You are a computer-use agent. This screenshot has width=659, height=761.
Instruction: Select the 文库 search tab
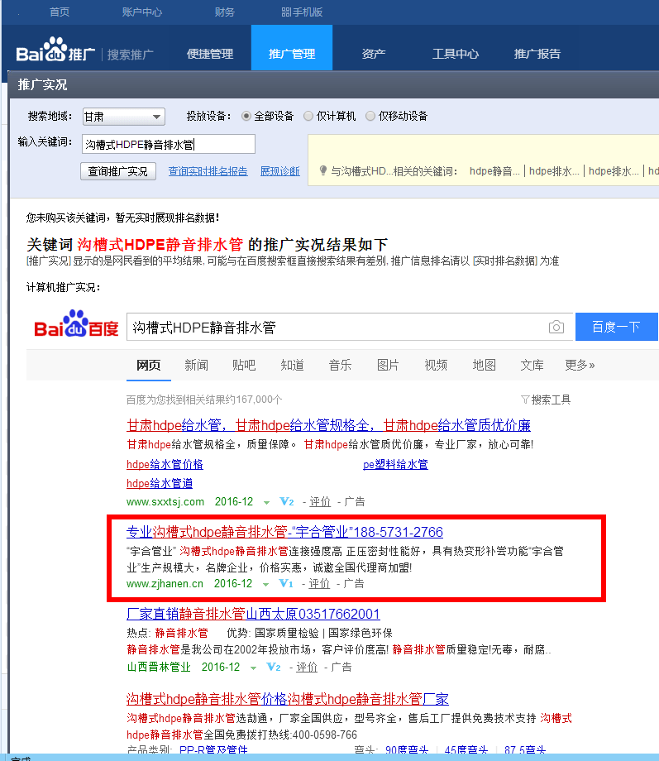[532, 365]
